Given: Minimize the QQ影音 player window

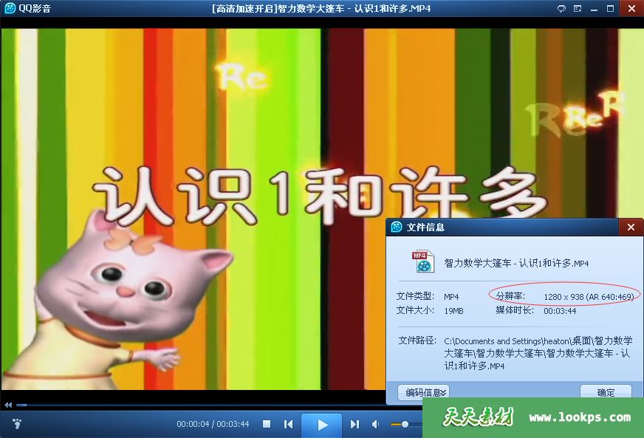Looking at the screenshot, I should [594, 8].
